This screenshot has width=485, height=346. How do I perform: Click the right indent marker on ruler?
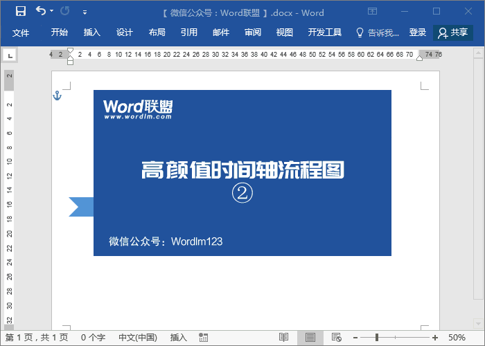(x=419, y=58)
